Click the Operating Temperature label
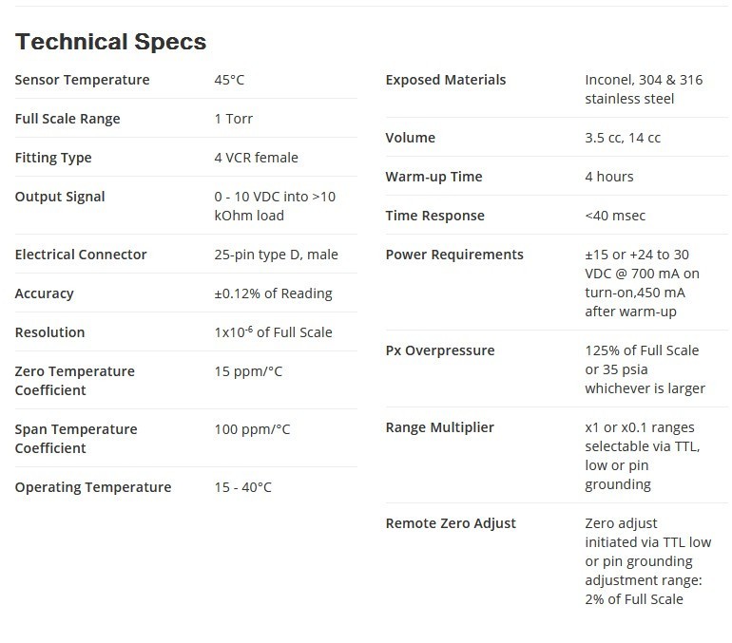This screenshot has width=732, height=643. (x=93, y=487)
